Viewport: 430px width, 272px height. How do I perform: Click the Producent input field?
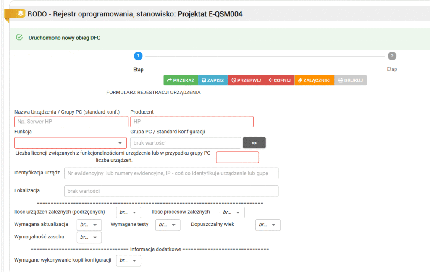[x=192, y=122]
